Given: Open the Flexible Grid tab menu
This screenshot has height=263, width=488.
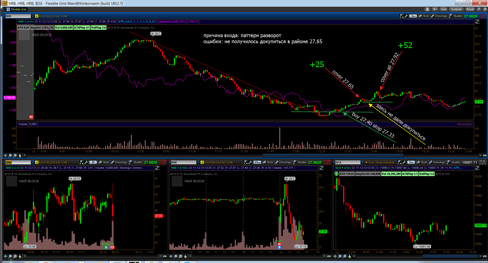Looking at the screenshot, I should click(16, 9).
